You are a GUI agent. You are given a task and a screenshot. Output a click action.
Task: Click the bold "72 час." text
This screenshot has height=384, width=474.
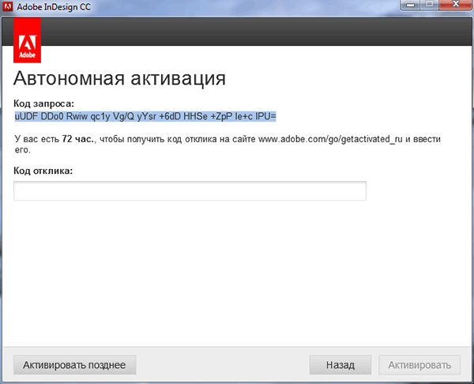(78, 139)
